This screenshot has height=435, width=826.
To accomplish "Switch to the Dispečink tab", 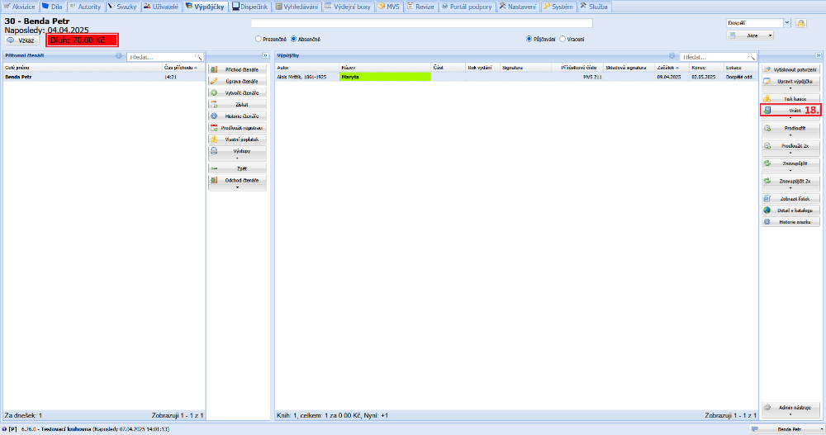I will [249, 7].
